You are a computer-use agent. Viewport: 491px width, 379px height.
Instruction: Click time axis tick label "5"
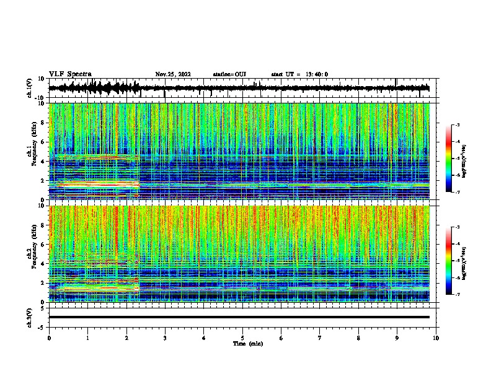(242, 338)
